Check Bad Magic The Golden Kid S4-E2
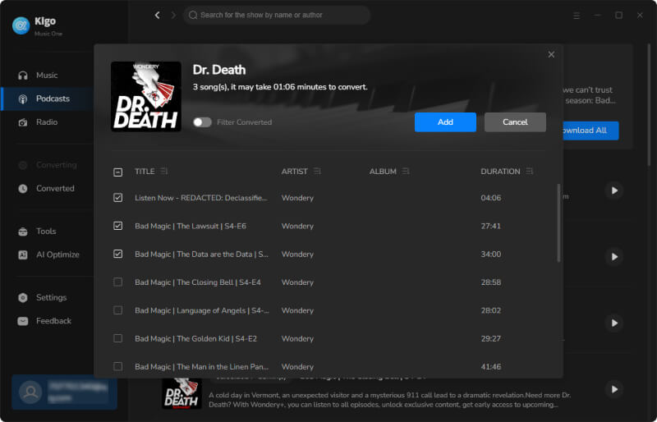 pos(117,338)
